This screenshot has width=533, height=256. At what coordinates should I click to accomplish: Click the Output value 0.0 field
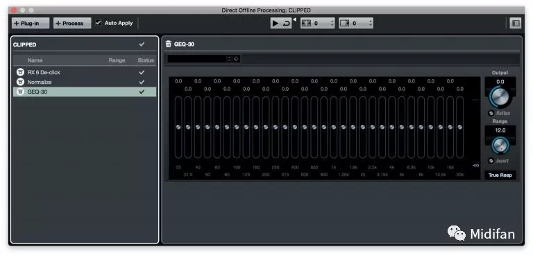click(500, 82)
